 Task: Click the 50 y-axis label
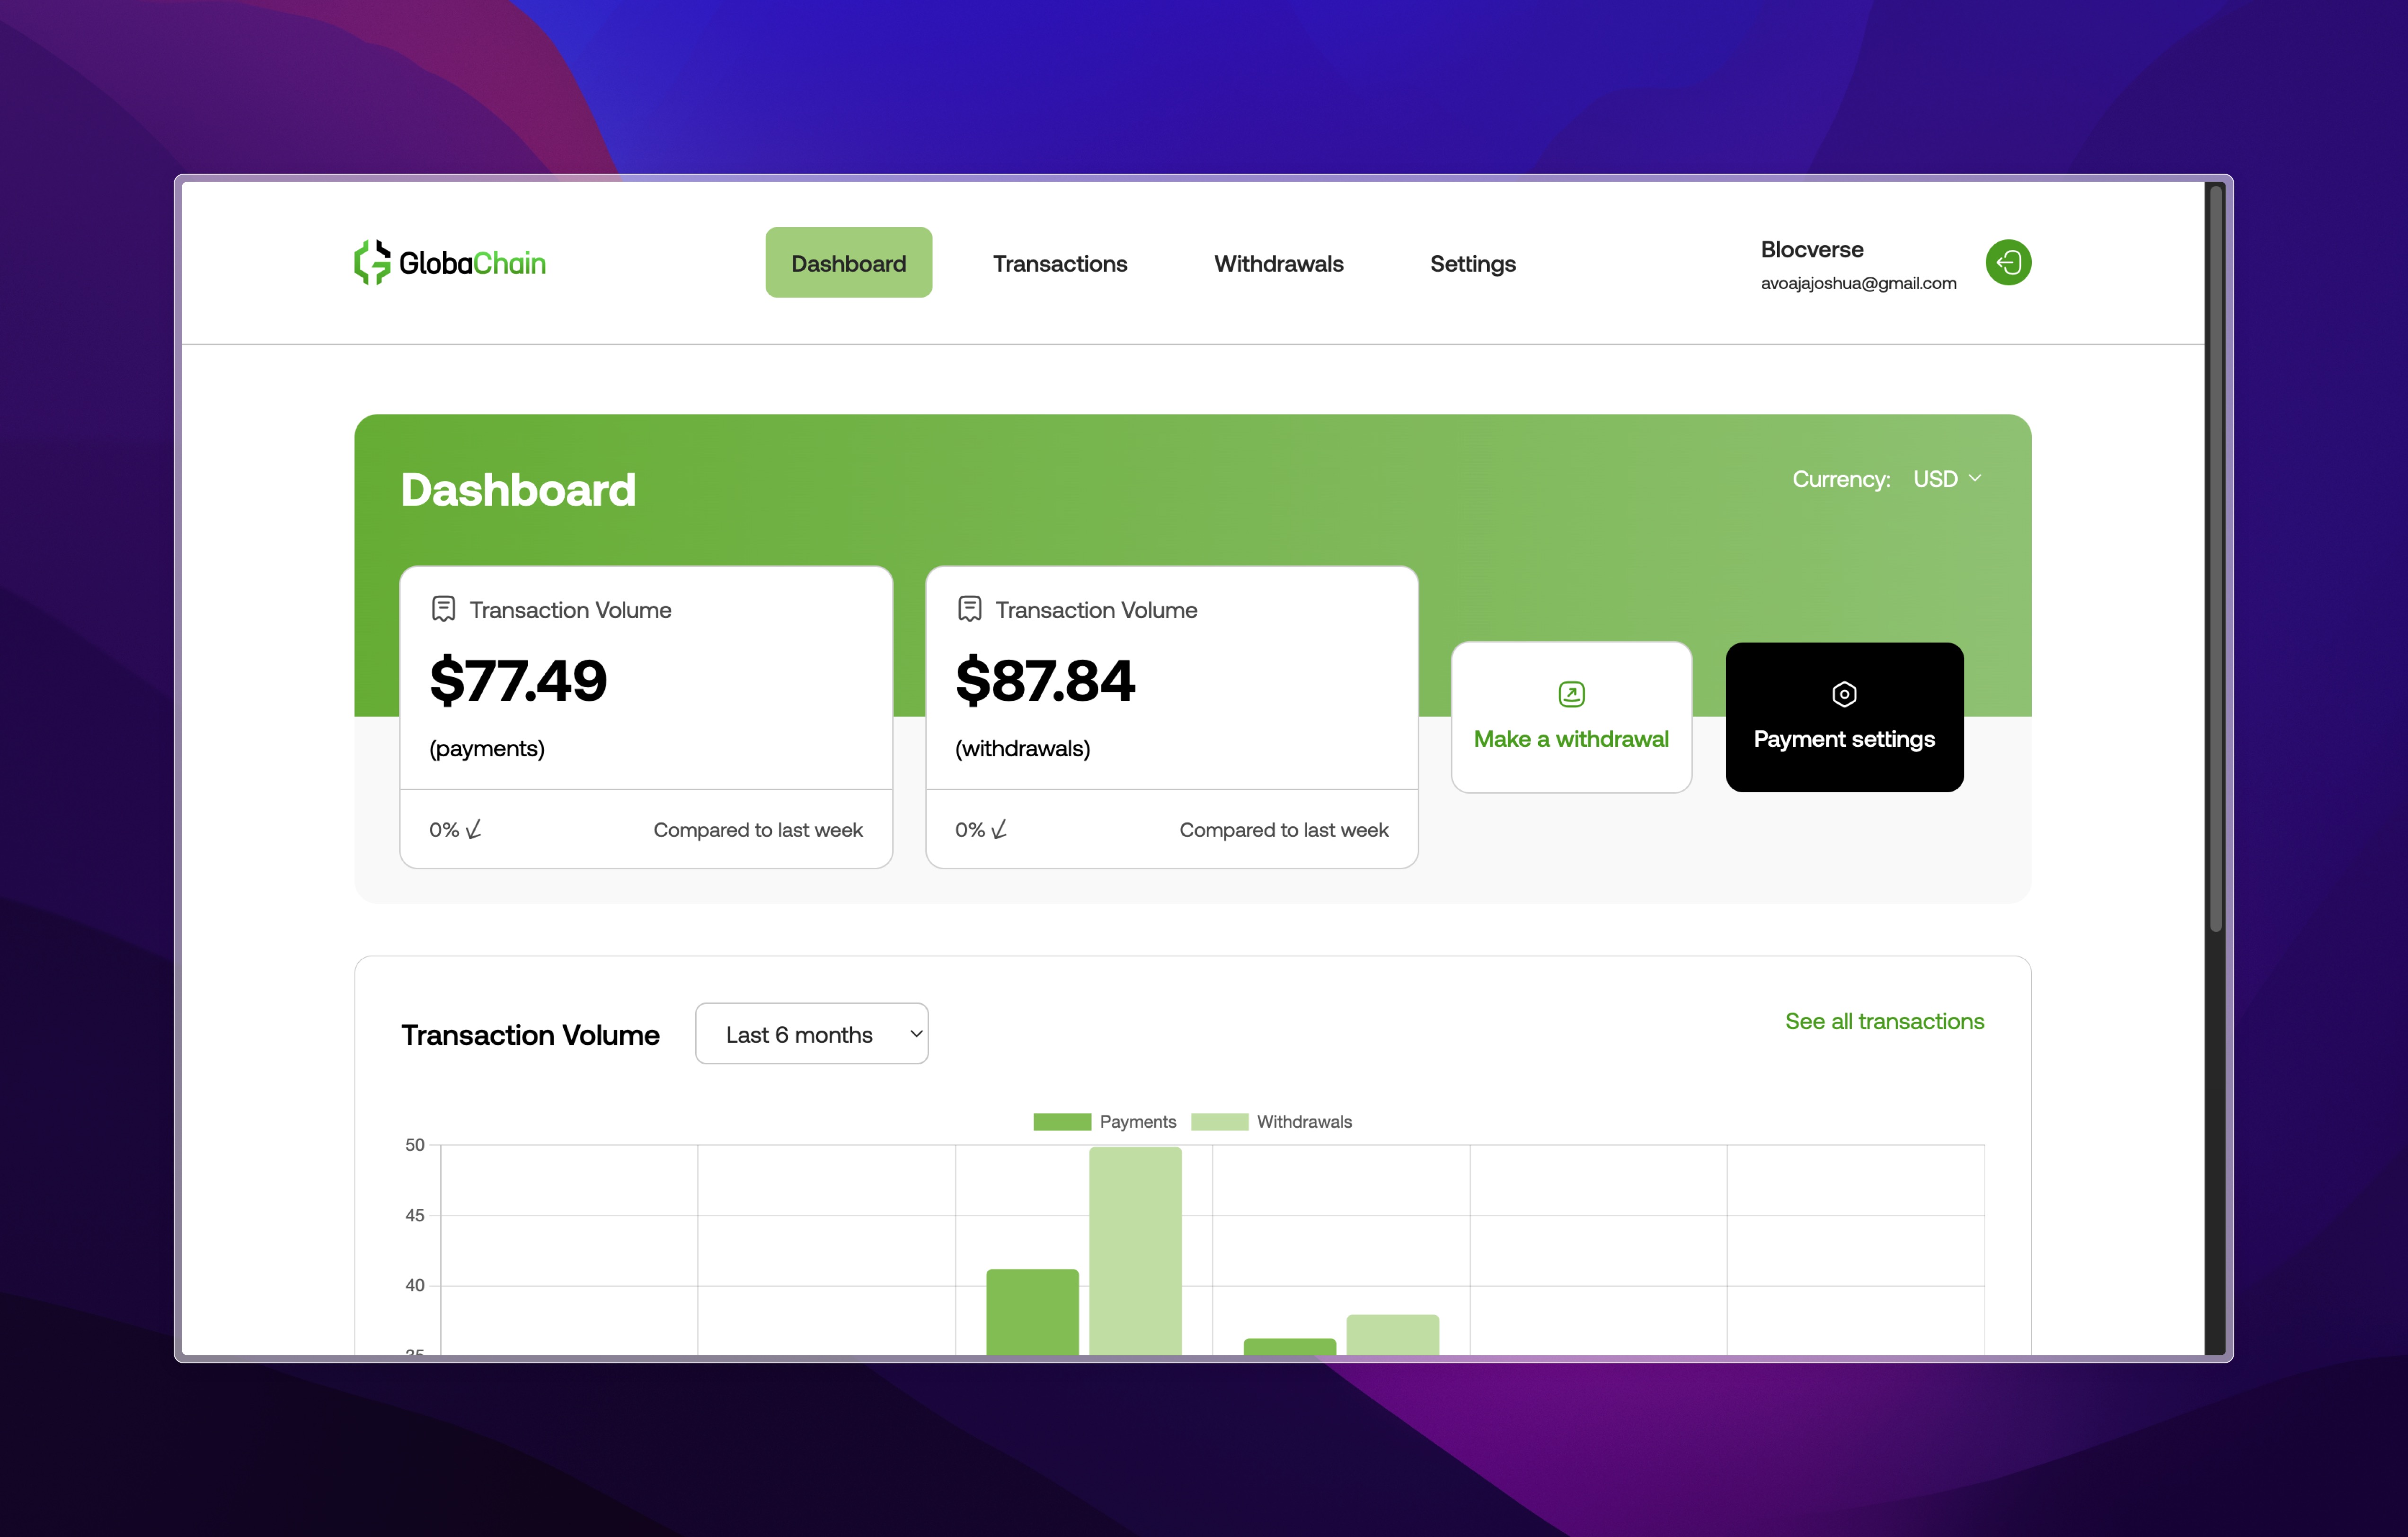414,1145
